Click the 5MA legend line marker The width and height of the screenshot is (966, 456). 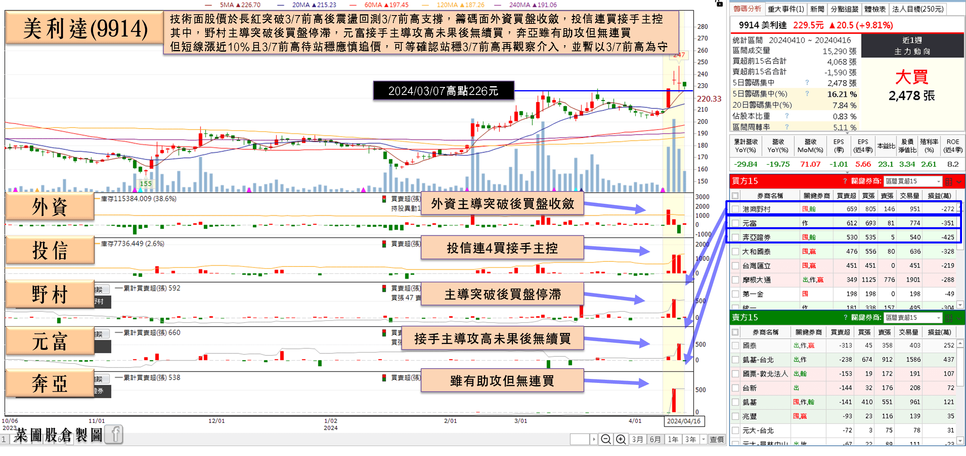click(x=208, y=5)
